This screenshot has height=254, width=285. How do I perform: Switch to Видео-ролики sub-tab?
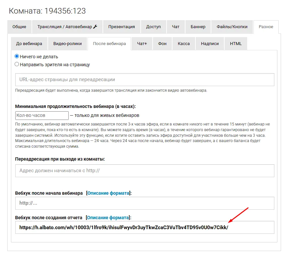click(x=68, y=44)
